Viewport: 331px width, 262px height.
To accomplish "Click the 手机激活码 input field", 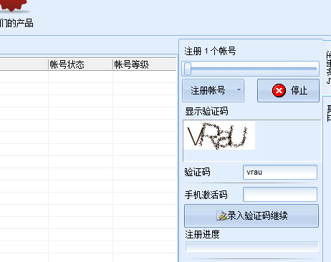I will 280,194.
